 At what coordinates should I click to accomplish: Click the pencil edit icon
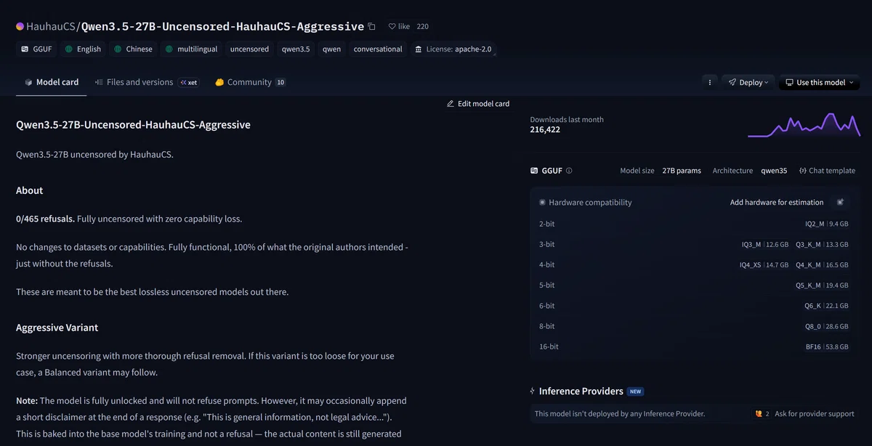451,104
